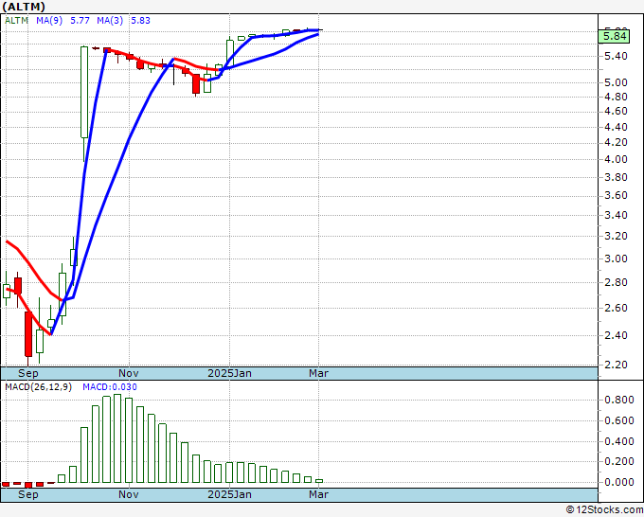Click the 0.400 MACD axis label

(x=619, y=442)
